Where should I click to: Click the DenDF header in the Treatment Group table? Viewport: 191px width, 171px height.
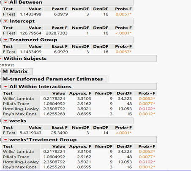tap(101, 47)
